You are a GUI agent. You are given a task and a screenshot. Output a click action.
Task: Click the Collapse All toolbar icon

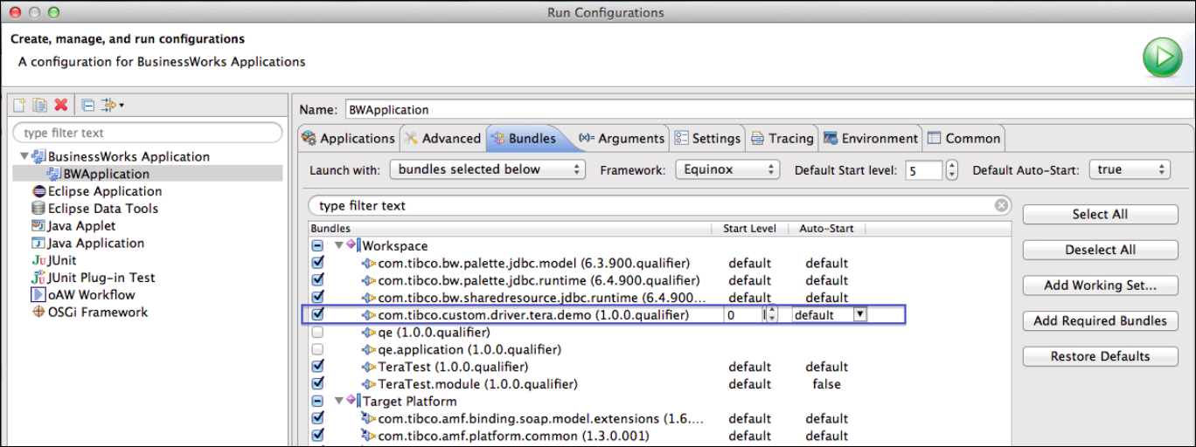pyautogui.click(x=87, y=105)
